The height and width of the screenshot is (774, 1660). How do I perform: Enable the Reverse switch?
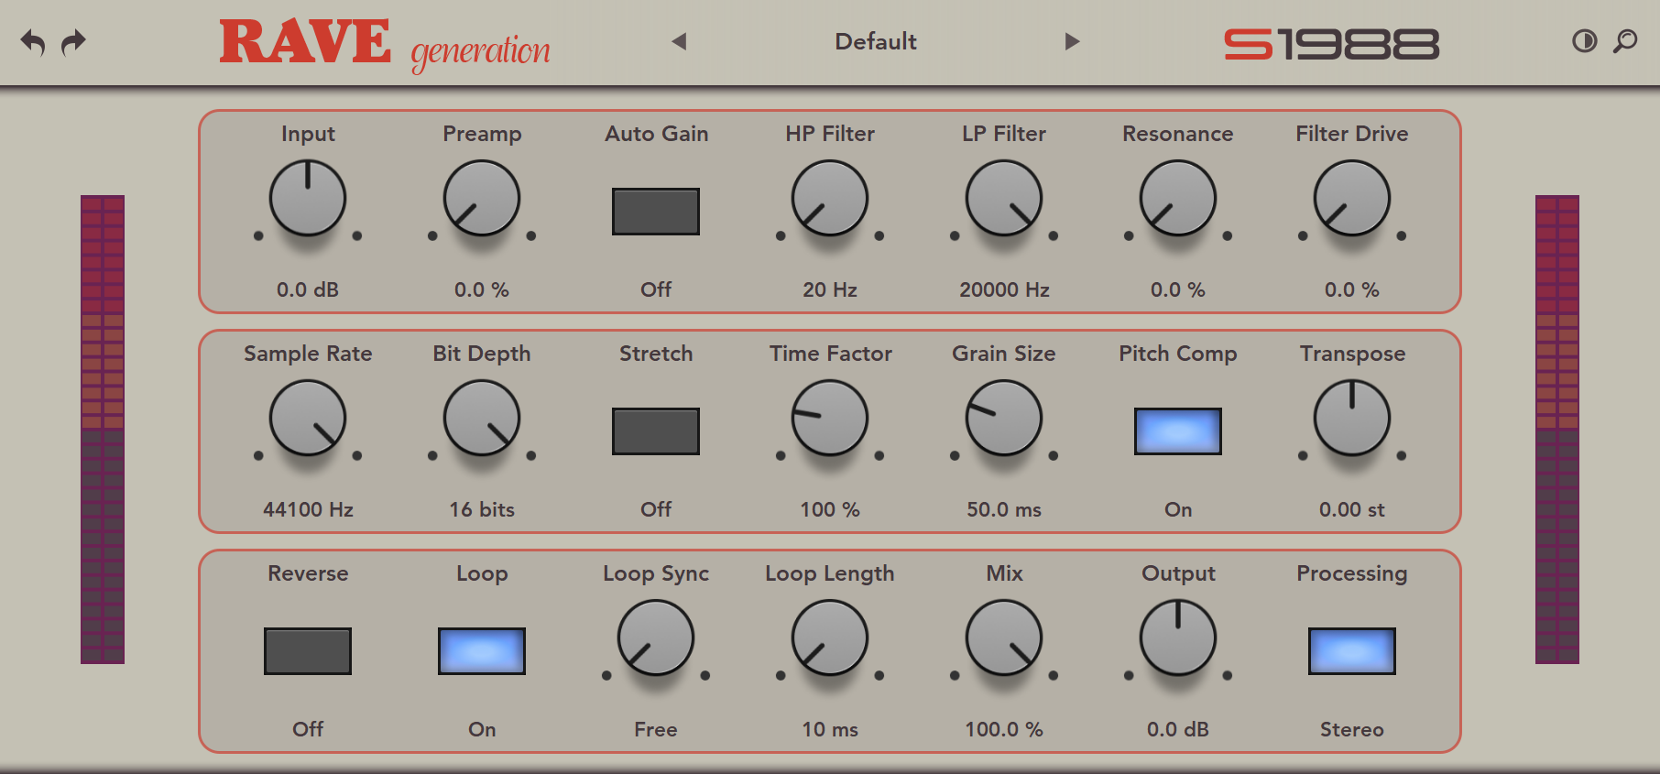coord(308,651)
